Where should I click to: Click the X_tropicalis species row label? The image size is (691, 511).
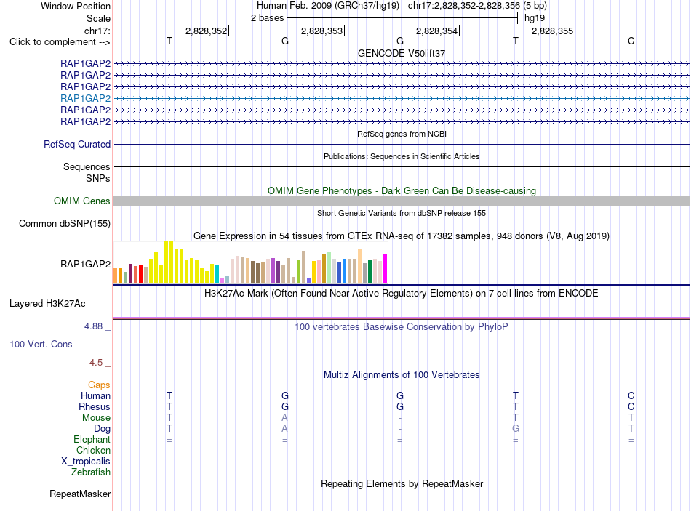pyautogui.click(x=86, y=462)
